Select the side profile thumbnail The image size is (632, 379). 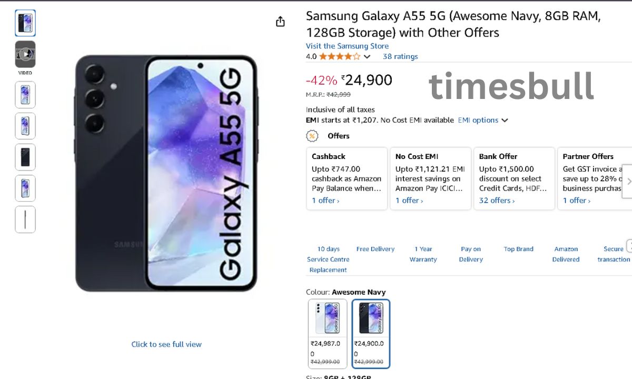pyautogui.click(x=25, y=220)
